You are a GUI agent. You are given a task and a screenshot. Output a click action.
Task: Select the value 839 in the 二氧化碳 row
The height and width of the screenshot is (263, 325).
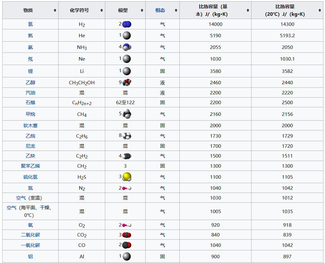coord(287,235)
